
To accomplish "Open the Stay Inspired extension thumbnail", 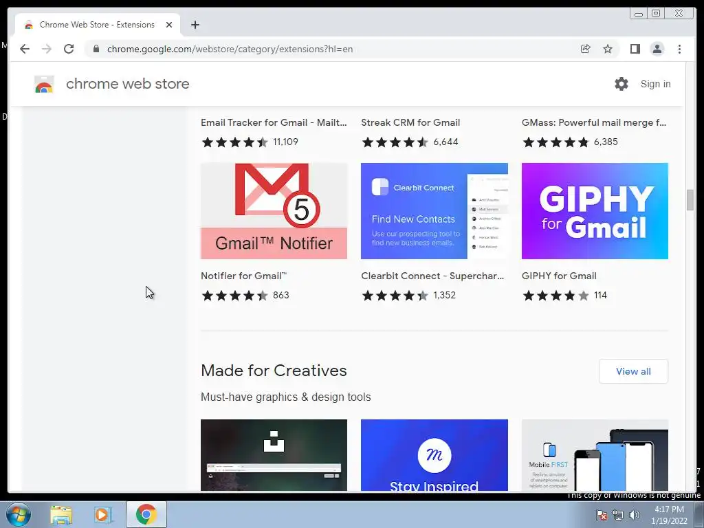I will point(434,455).
